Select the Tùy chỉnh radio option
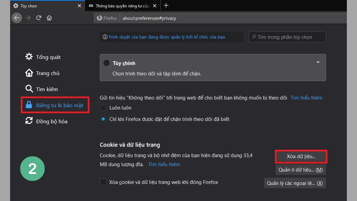The height and width of the screenshot is (201, 357). click(x=106, y=63)
